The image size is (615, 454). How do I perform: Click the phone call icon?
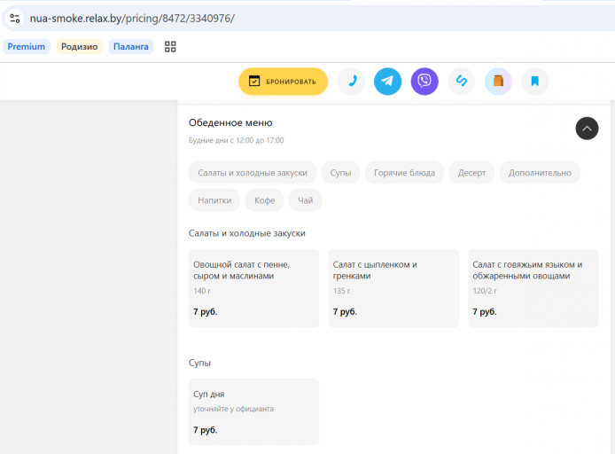click(x=351, y=82)
